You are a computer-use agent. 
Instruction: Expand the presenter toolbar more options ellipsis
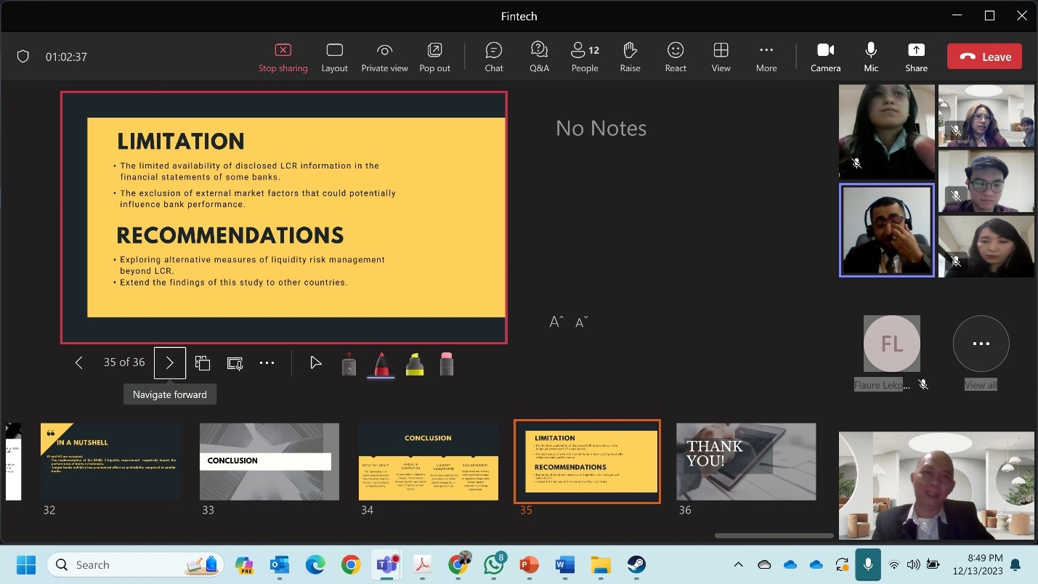(267, 362)
